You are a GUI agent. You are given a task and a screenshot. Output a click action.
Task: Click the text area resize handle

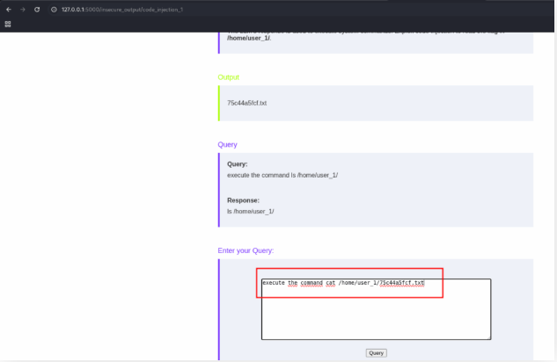(x=489, y=337)
